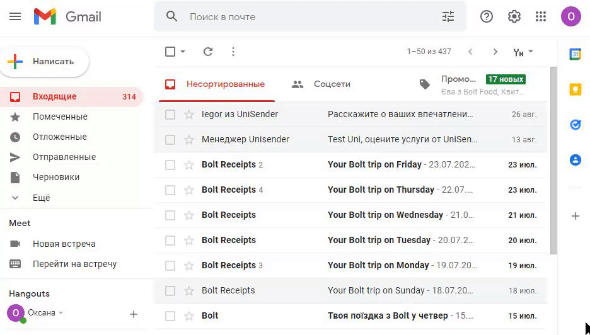This screenshot has height=335, width=590.
Task: Open Google Keep side panel icon
Action: tap(576, 89)
